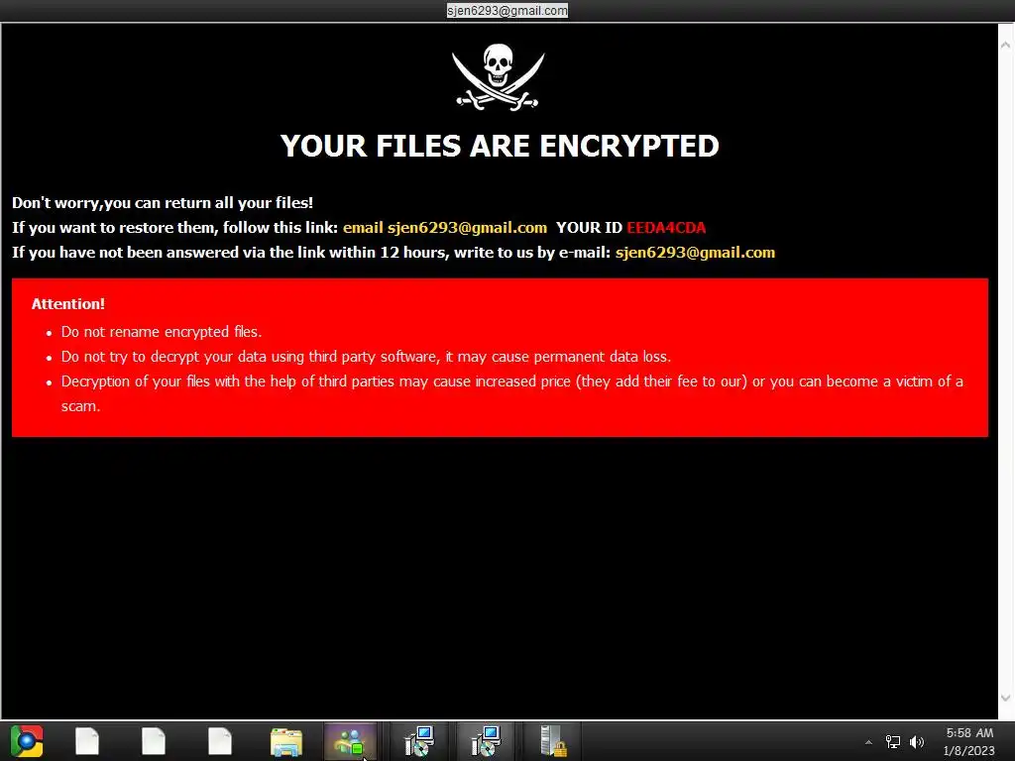Screen dimensions: 1015x761
Task: Select the middle blank document taskbar icon
Action: (154, 741)
